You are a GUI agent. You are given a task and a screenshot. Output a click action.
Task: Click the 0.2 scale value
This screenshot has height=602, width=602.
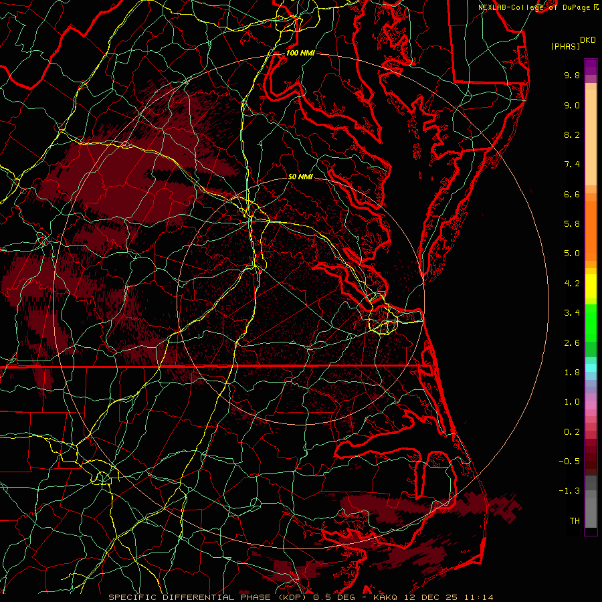[572, 432]
